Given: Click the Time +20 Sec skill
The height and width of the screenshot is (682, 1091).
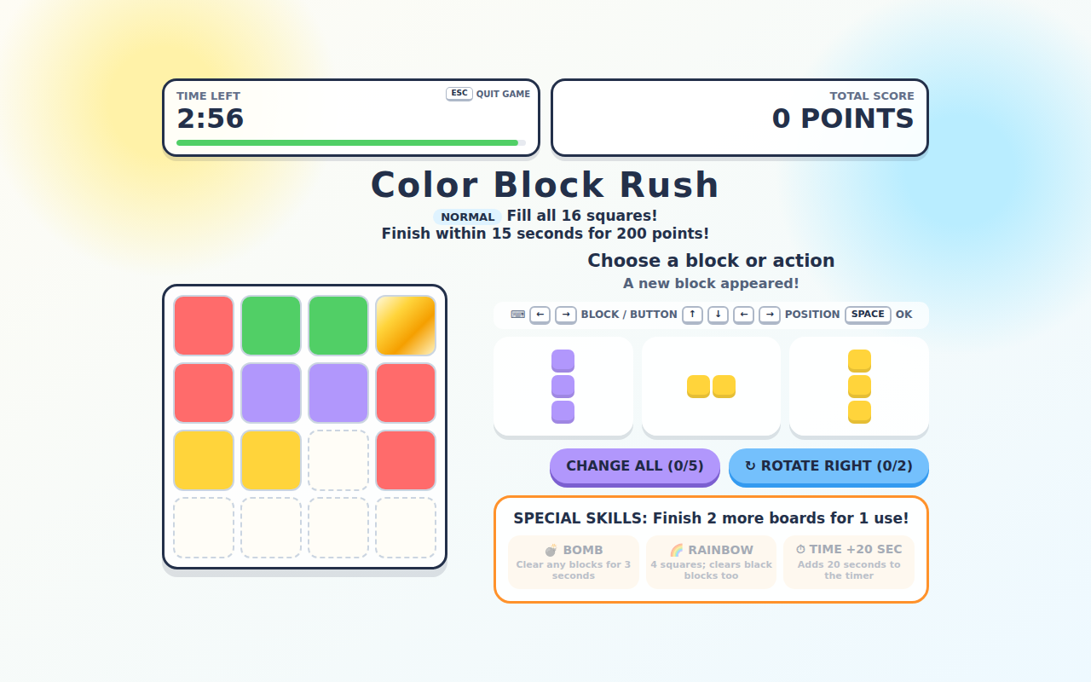Looking at the screenshot, I should [849, 562].
